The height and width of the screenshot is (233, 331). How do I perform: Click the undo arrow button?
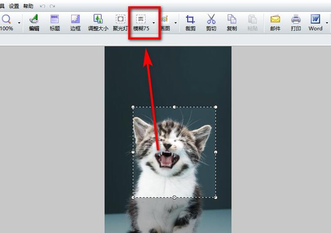[x=42, y=6]
